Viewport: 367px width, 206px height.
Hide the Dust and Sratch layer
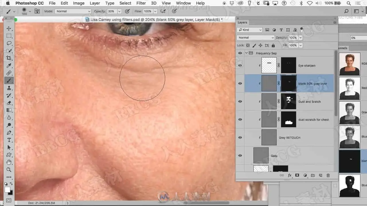240,102
